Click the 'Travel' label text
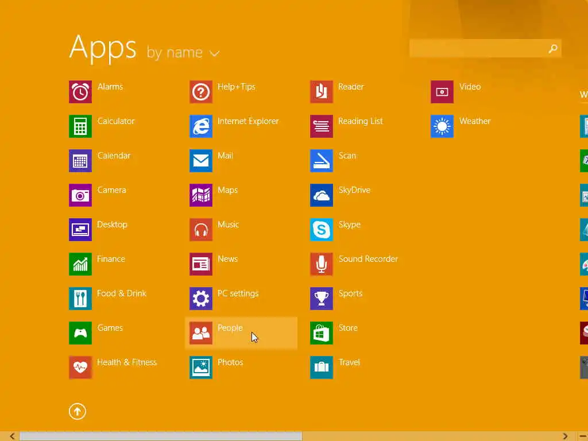 click(349, 362)
